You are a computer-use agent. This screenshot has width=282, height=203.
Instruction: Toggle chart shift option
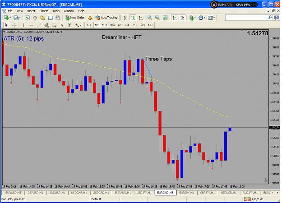tap(182, 18)
